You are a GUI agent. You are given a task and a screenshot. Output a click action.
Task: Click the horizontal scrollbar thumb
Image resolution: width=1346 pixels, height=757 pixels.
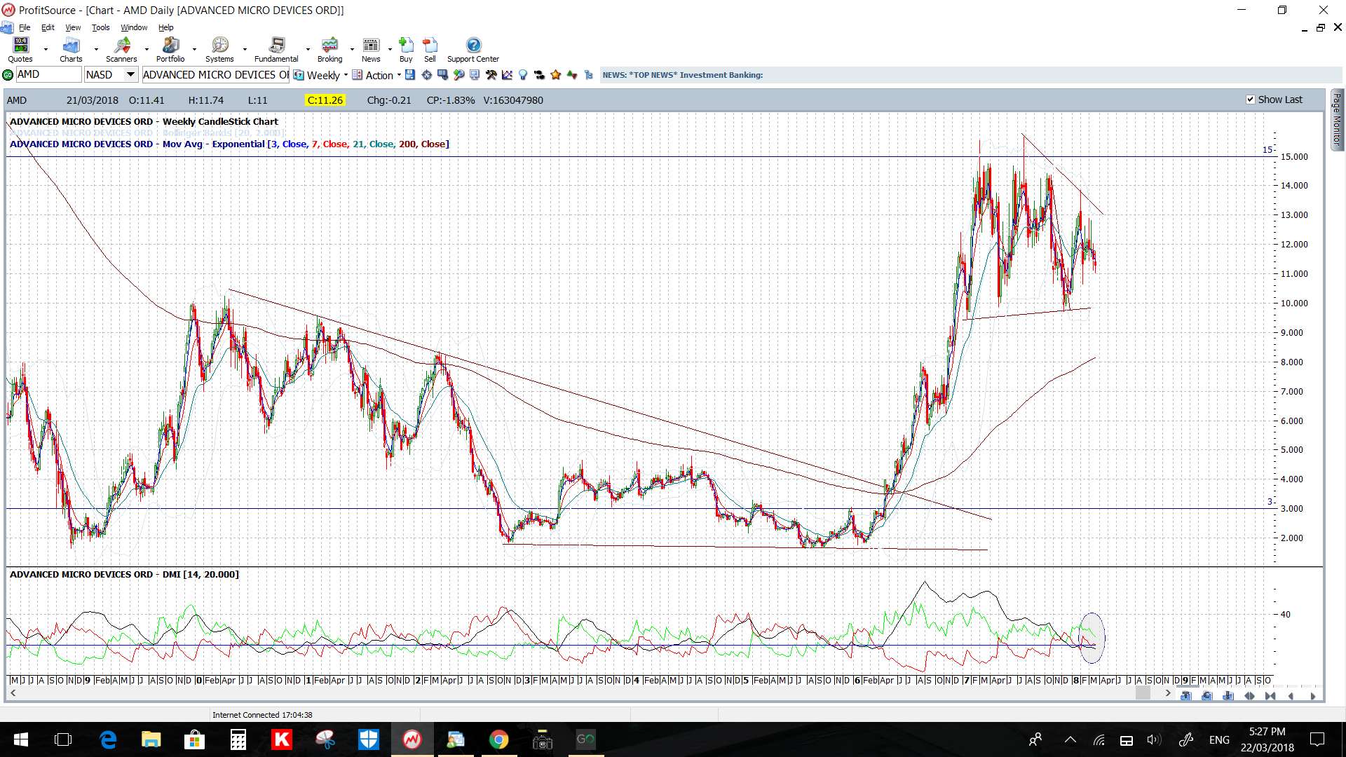(1143, 693)
